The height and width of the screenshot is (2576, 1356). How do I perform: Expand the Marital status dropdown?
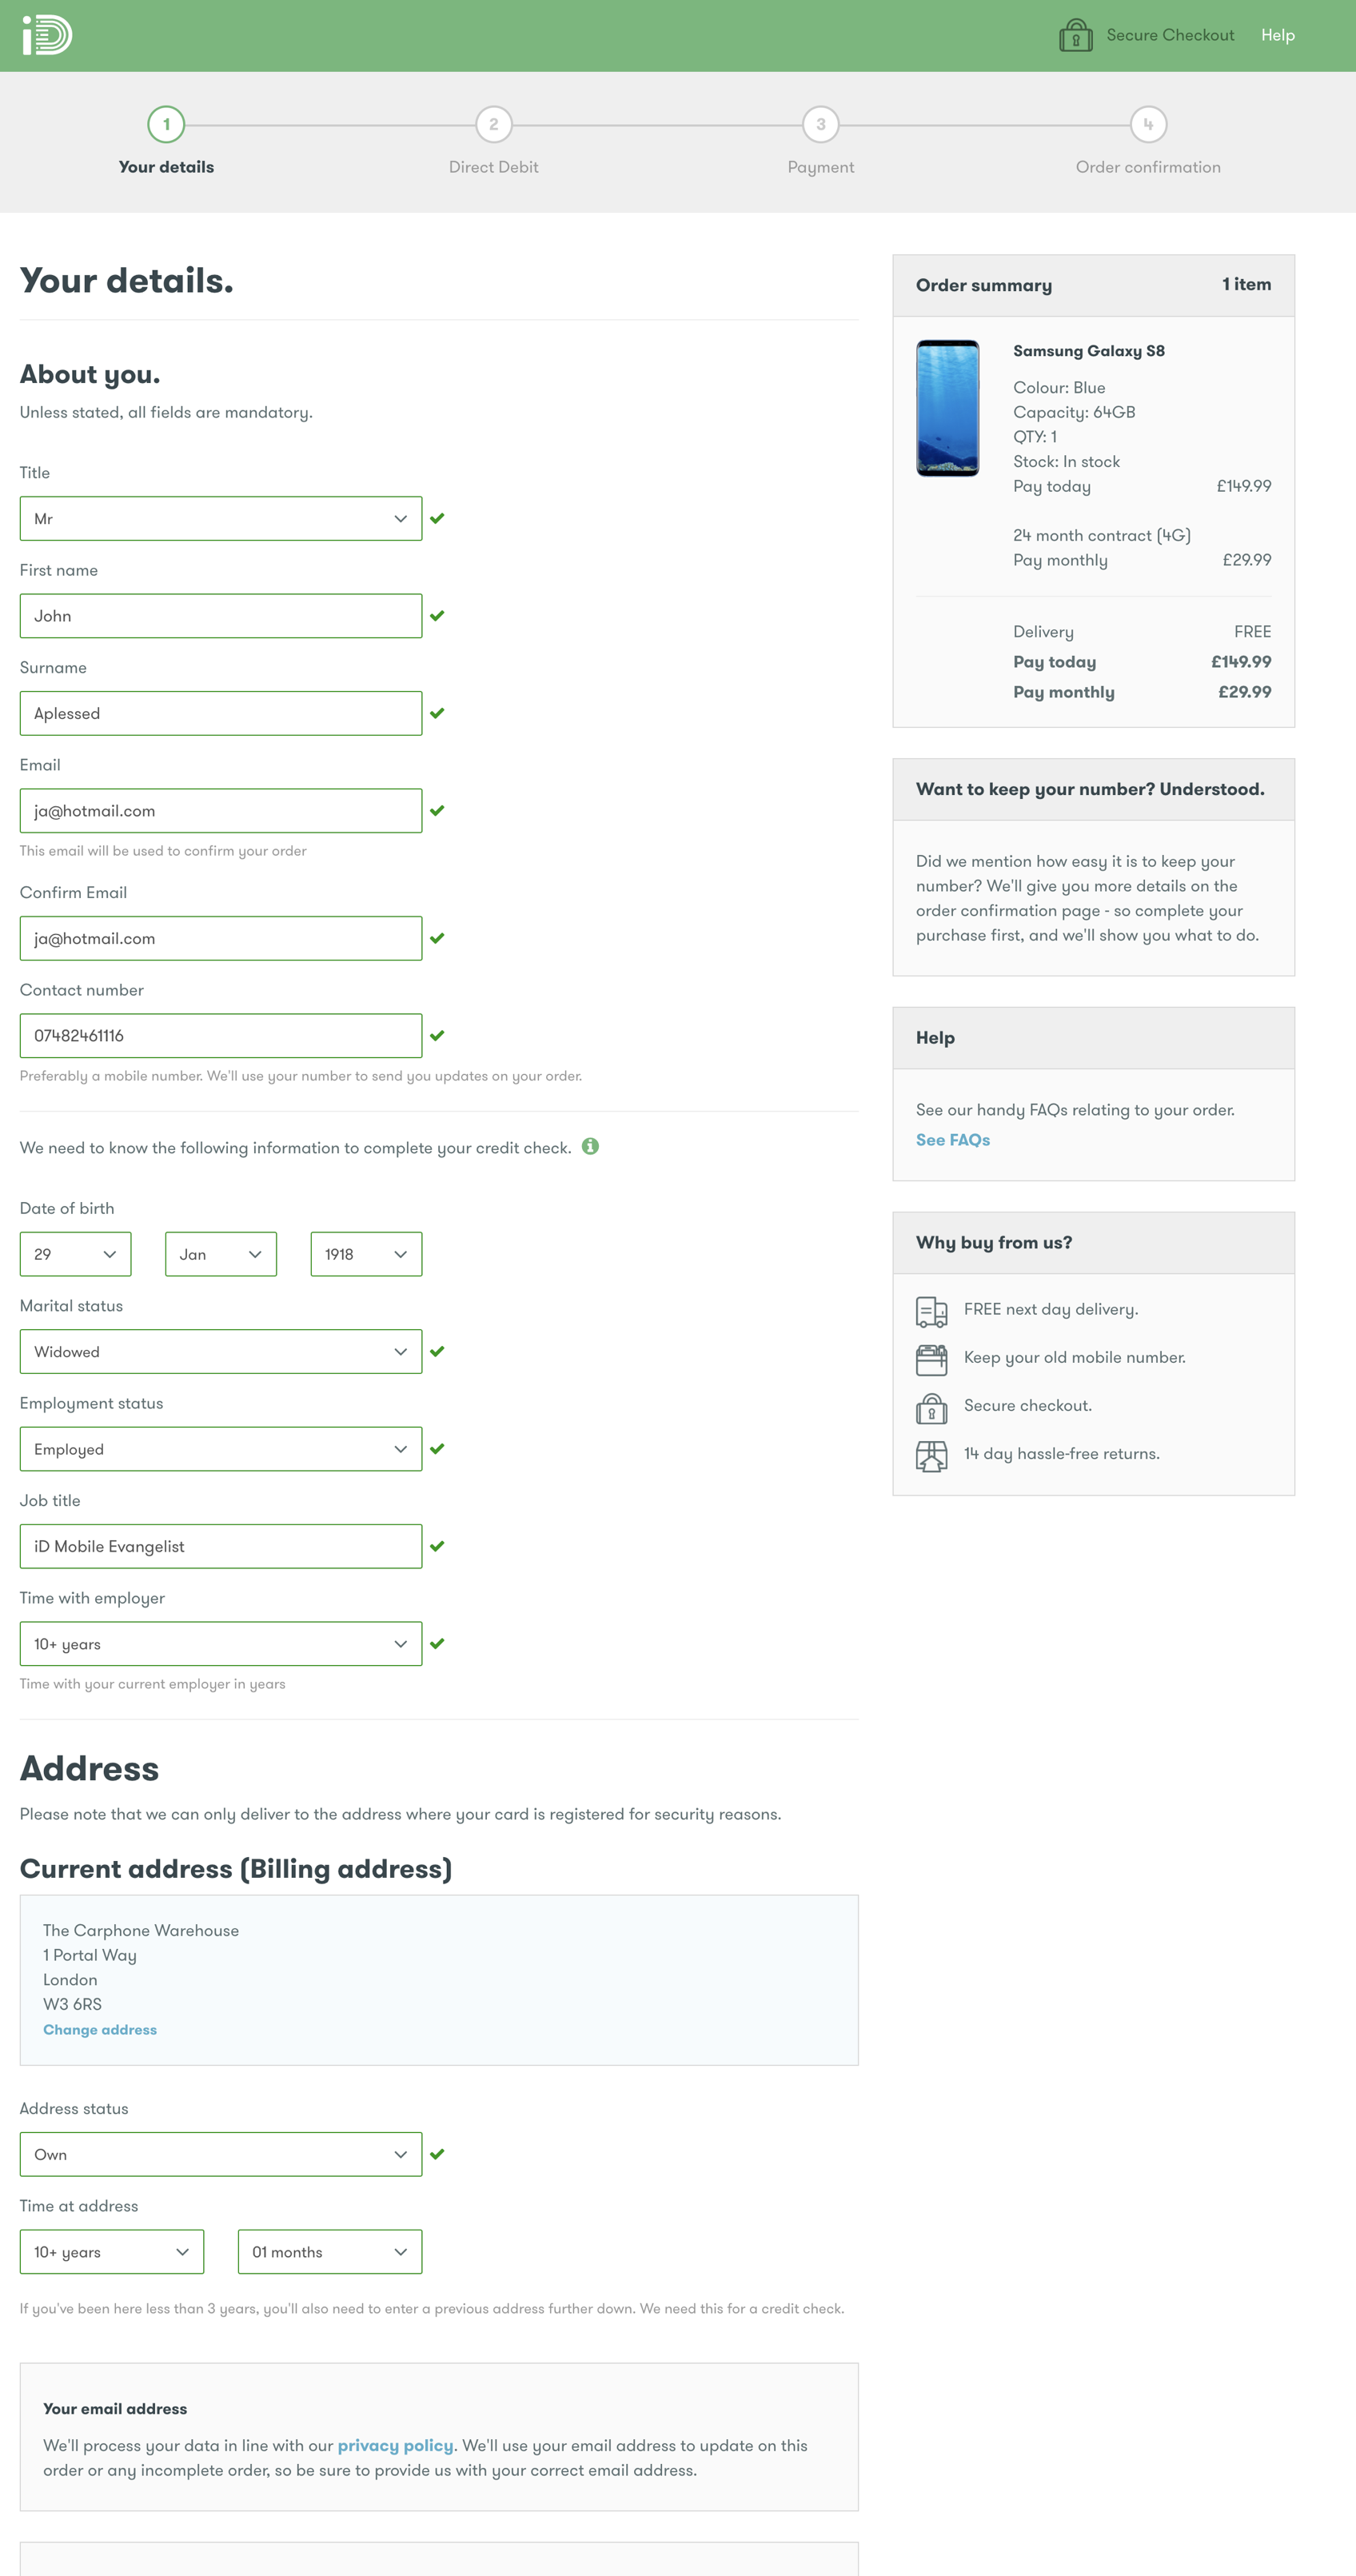point(221,1351)
